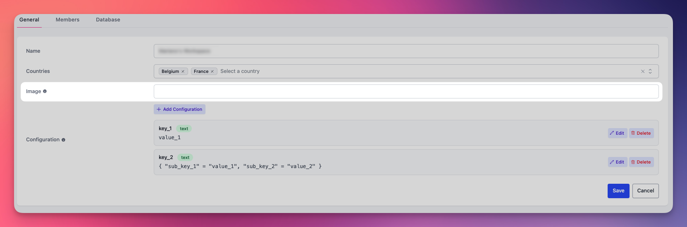687x227 pixels.
Task: Clear all selected countries
Action: click(x=643, y=71)
